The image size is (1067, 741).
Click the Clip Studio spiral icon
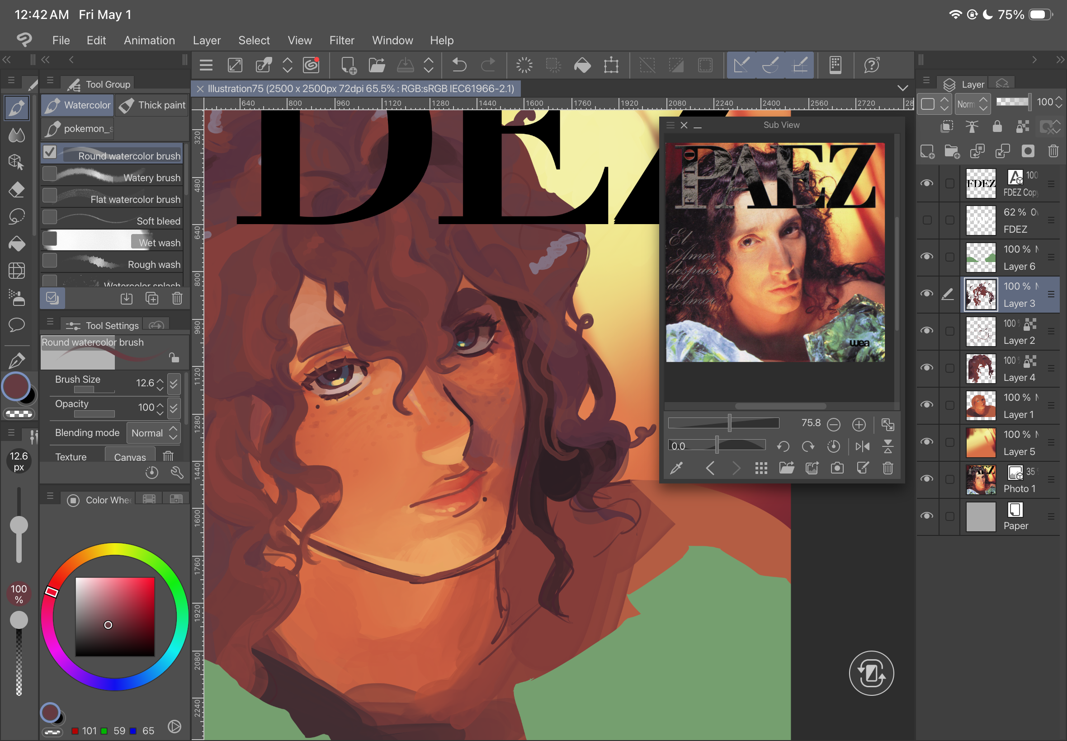click(x=311, y=65)
